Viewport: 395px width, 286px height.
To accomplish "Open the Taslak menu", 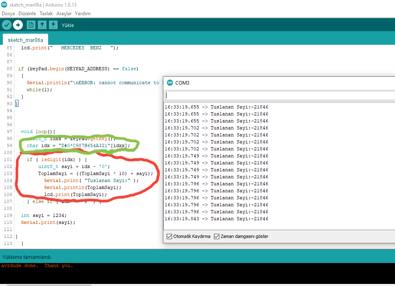I will tap(46, 14).
